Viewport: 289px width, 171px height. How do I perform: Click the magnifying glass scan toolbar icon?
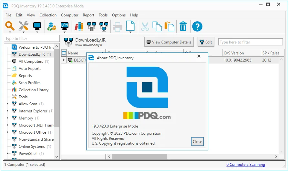tap(10, 26)
